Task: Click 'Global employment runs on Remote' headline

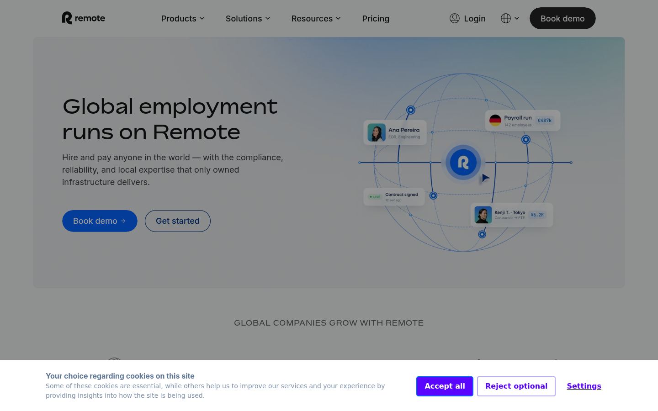Action: click(170, 119)
